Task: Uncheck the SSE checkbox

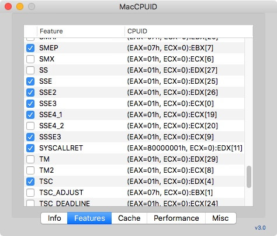Action: click(x=30, y=81)
